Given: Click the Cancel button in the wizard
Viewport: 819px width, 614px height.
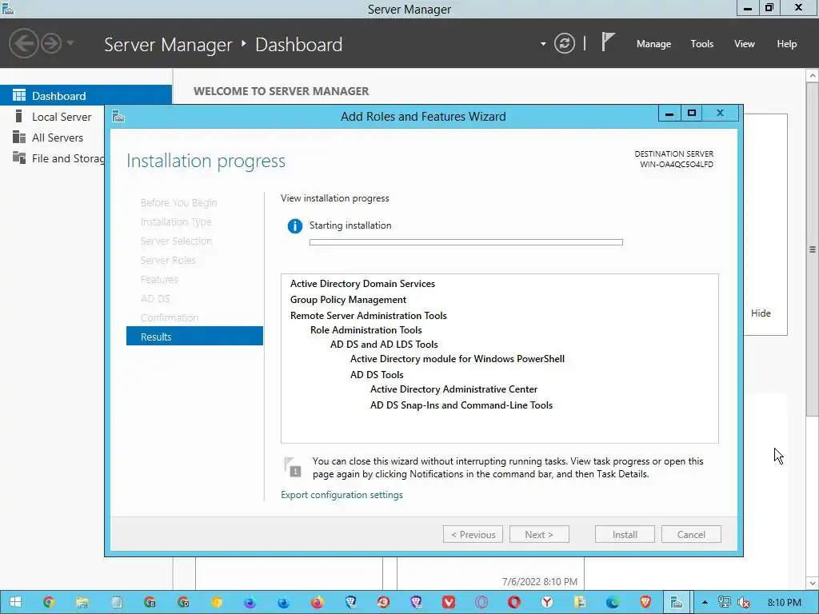Looking at the screenshot, I should pyautogui.click(x=691, y=534).
